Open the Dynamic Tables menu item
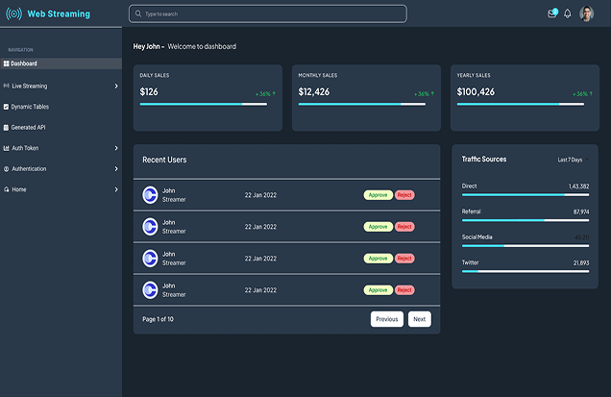611x397 pixels. coord(30,107)
